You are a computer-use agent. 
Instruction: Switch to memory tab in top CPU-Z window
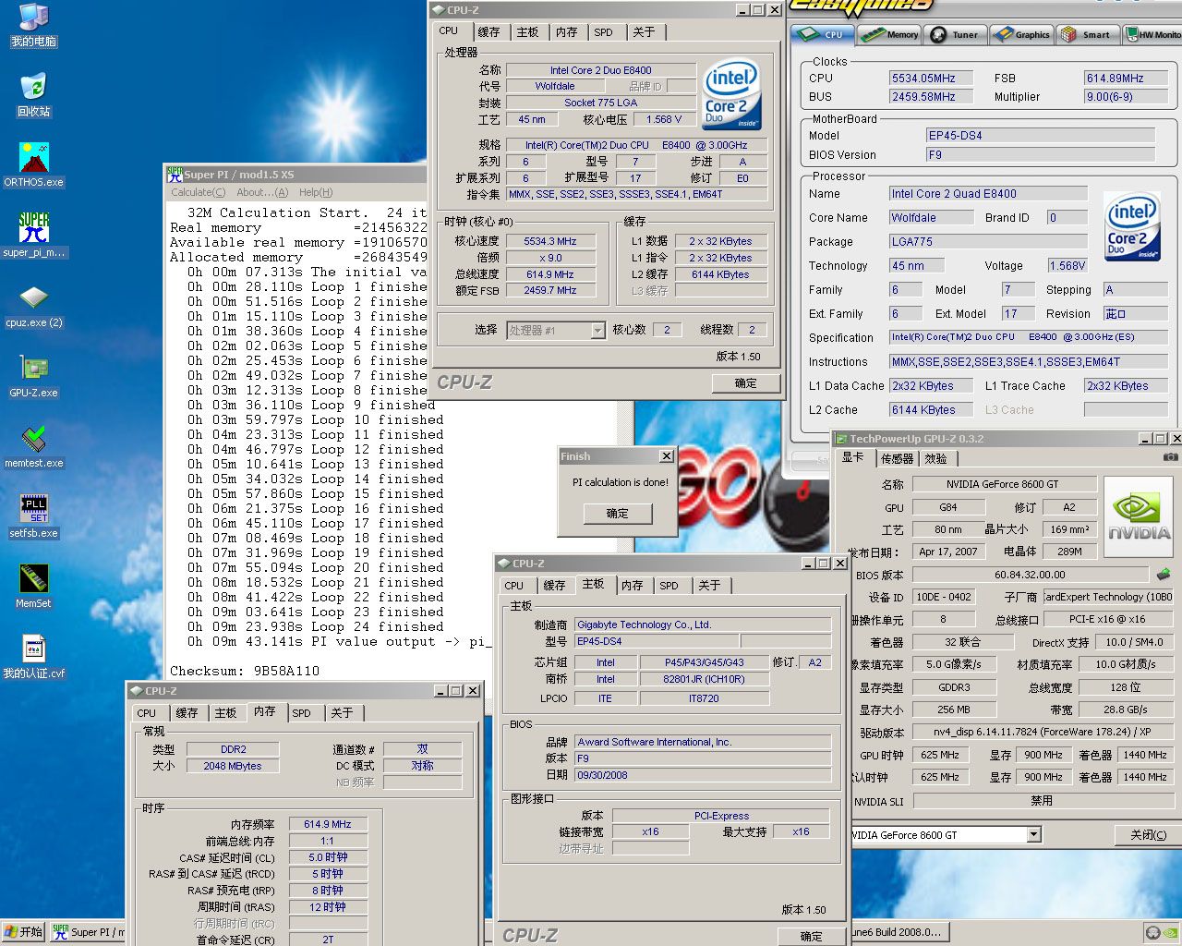566,31
